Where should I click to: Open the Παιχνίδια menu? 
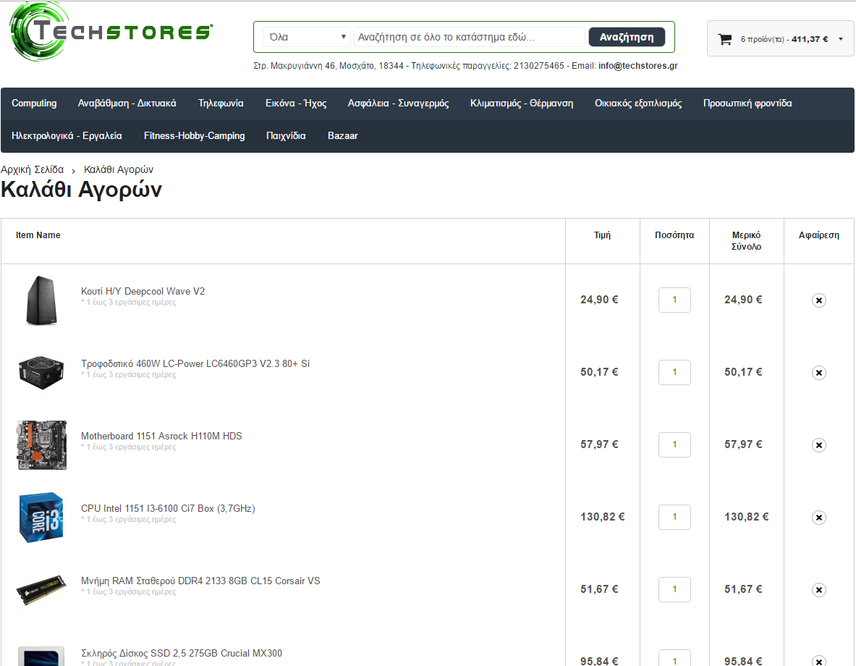286,136
